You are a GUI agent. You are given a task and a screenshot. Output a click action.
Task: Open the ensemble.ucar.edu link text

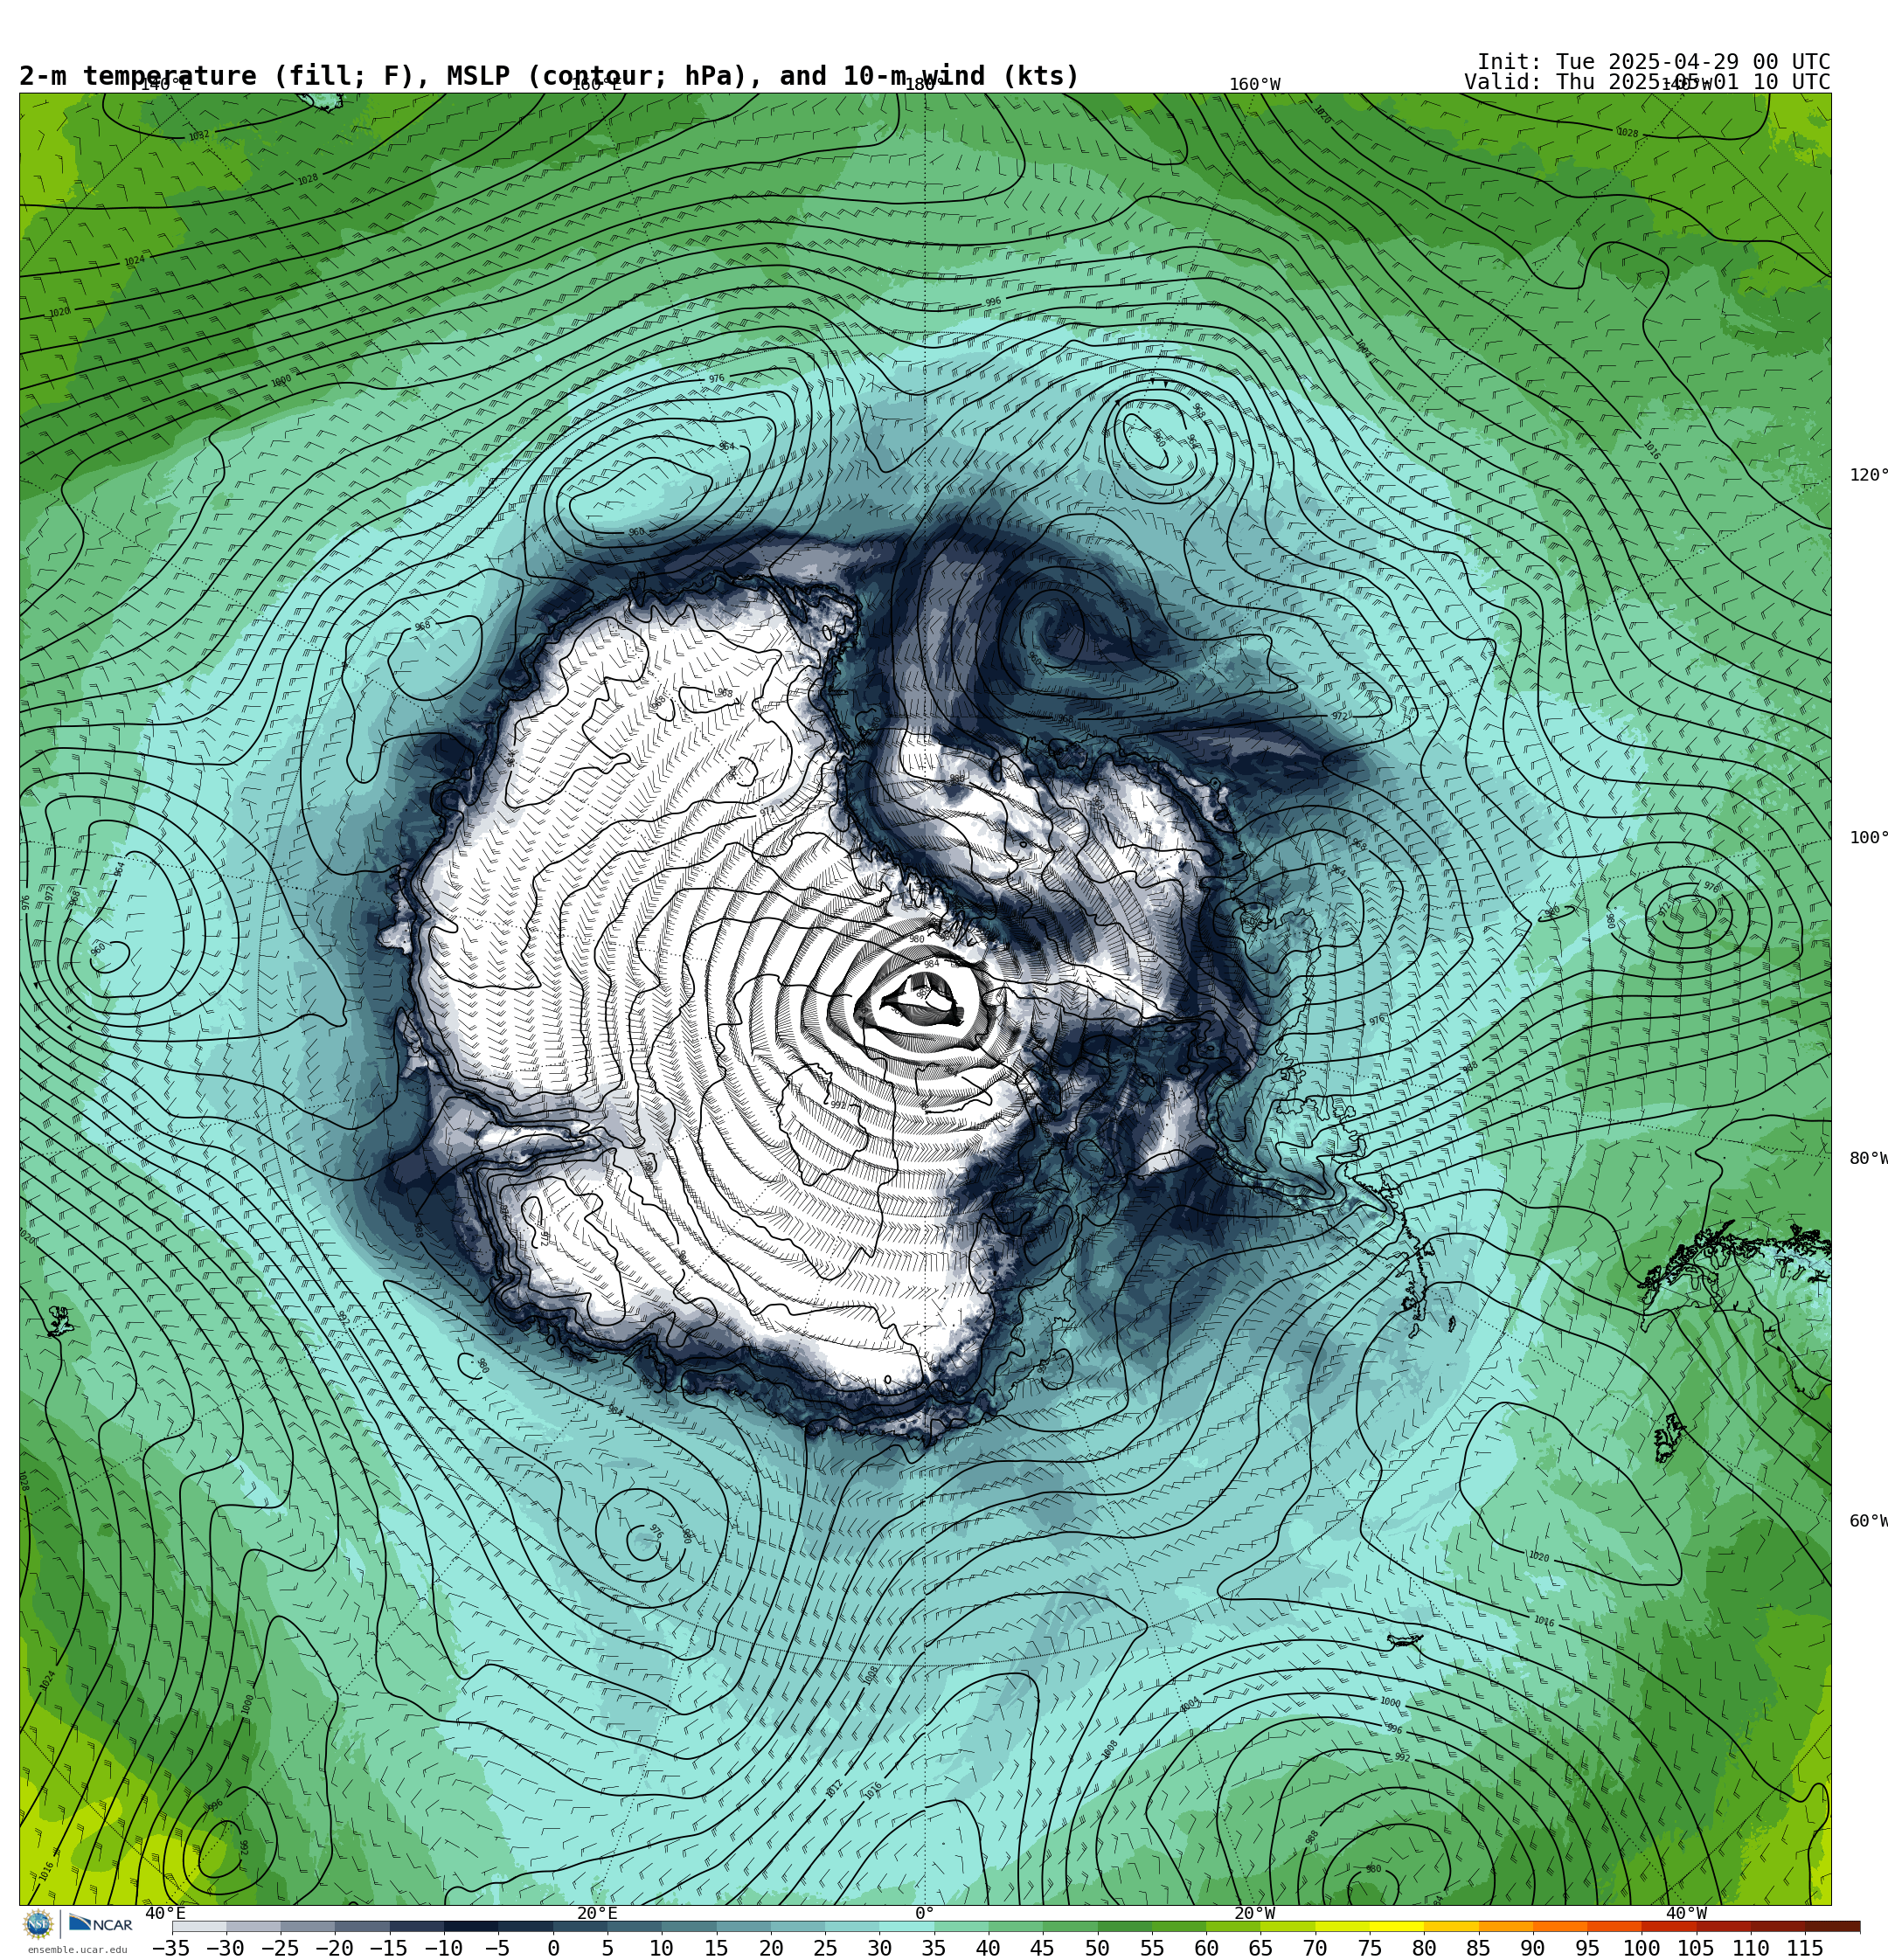tap(77, 1950)
